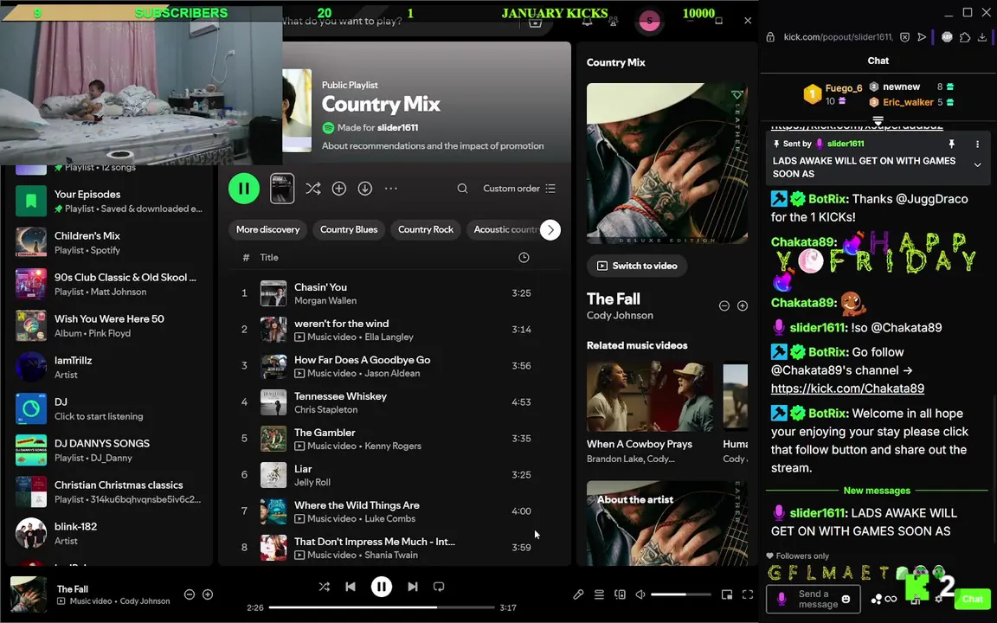
Task: Play How Far Does A Goodbye Go
Action: click(395, 365)
